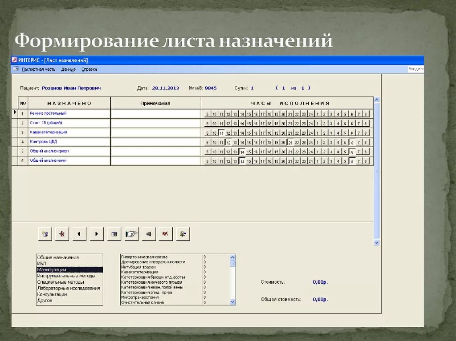456x341 pixels.
Task: Select Консультации category
Action: [69, 294]
